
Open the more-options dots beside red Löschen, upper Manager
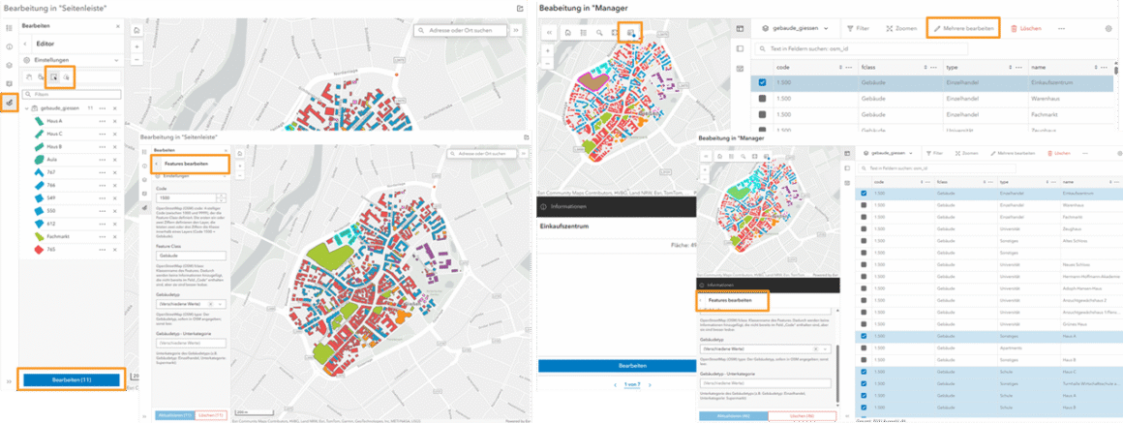pyautogui.click(x=1061, y=29)
